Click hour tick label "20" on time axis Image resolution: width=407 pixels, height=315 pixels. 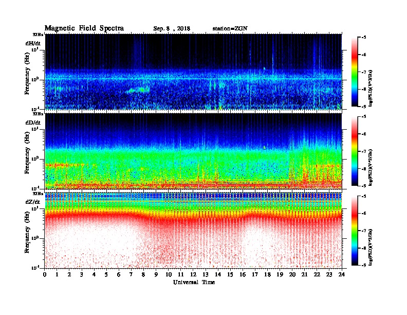292,275
